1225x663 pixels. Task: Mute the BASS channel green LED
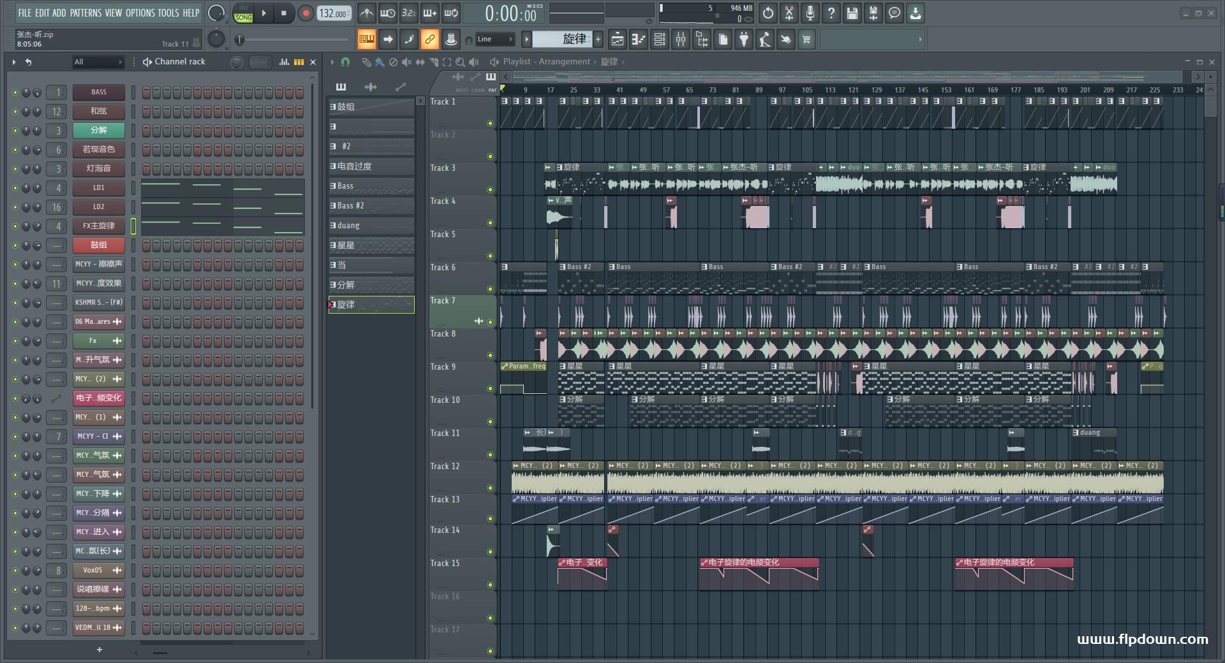(15, 92)
